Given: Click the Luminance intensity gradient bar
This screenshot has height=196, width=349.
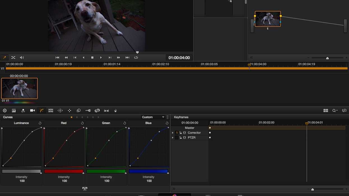Looking at the screenshot, I should tap(21, 171).
